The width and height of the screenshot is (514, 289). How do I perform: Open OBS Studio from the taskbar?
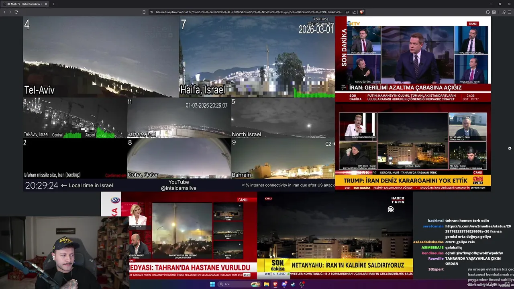pos(302,284)
